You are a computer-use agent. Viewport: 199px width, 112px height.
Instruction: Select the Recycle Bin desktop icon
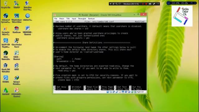[x=6, y=5]
